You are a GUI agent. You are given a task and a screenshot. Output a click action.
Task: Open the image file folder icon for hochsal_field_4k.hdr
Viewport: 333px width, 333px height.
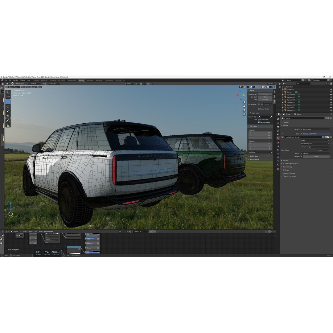click(328, 137)
